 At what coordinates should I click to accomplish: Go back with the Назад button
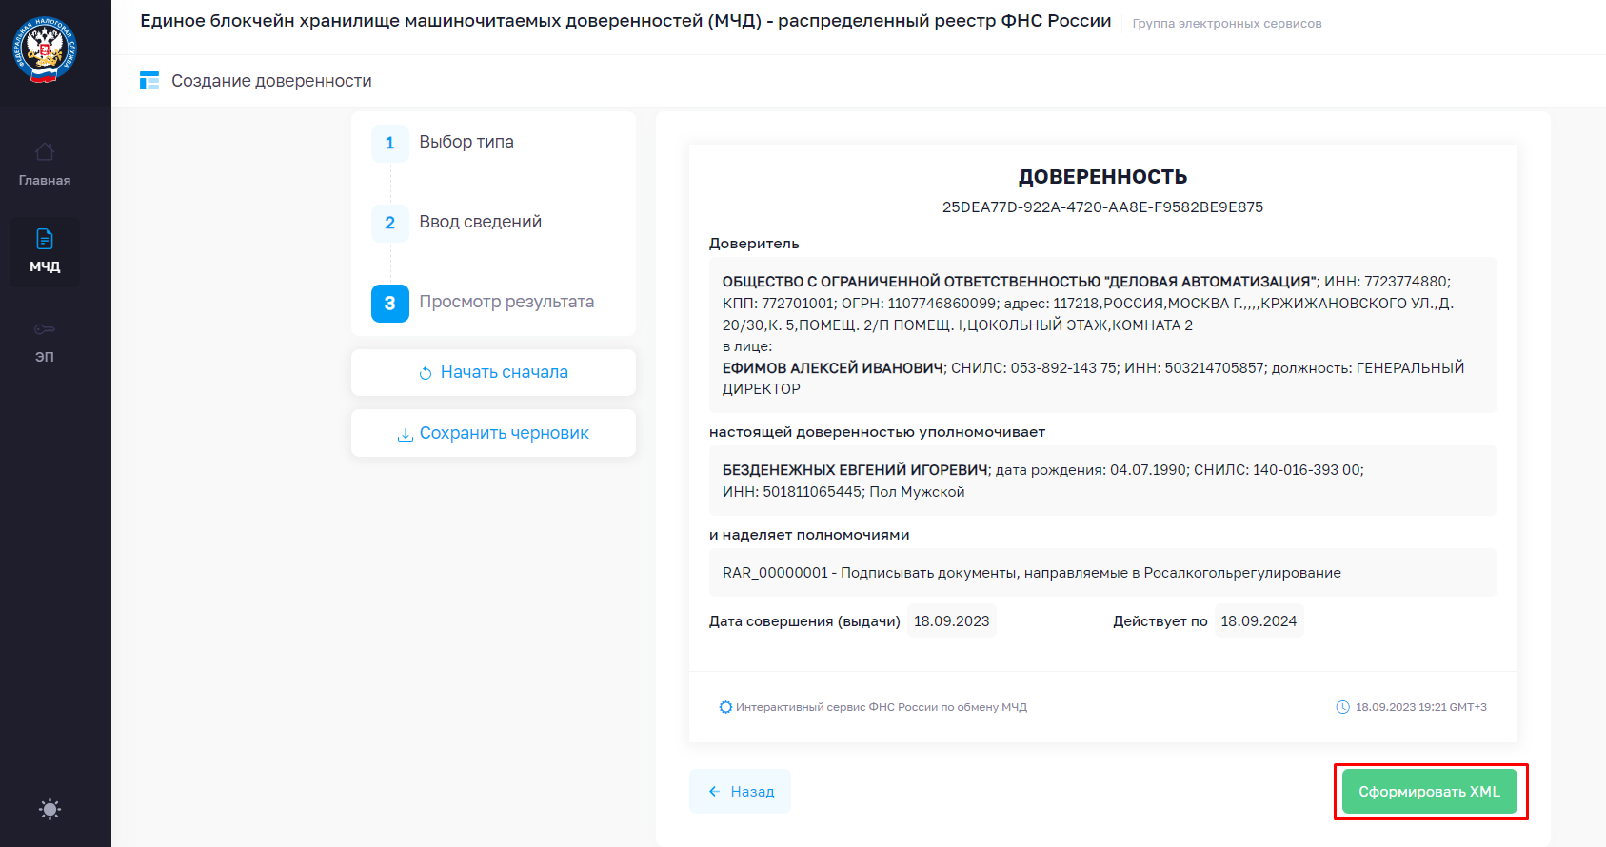point(740,792)
